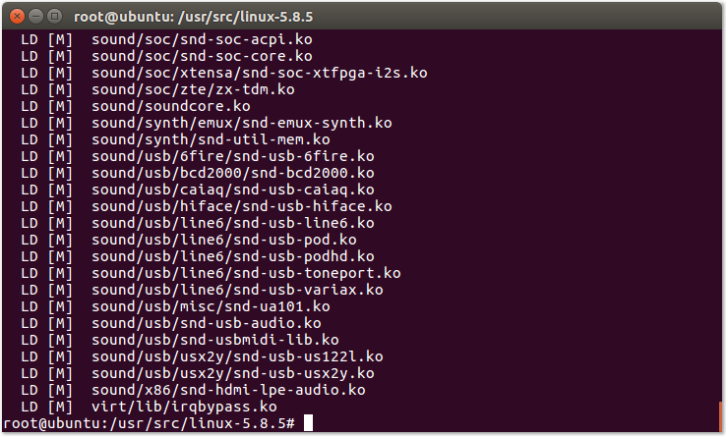Click the snd-emux-synth.ko line
This screenshot has height=436, width=726.
click(x=241, y=123)
